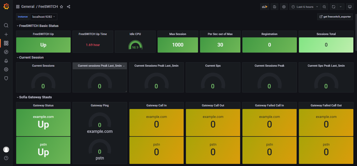Click the example.com tile in Gateway Failed Call Out
Screen dimensions: 357x166
point(326,123)
